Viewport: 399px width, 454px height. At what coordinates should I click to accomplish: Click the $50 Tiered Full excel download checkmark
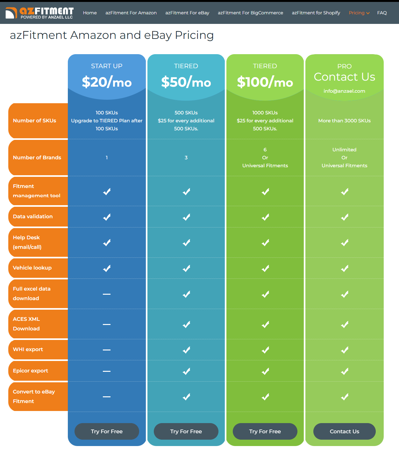coord(186,294)
